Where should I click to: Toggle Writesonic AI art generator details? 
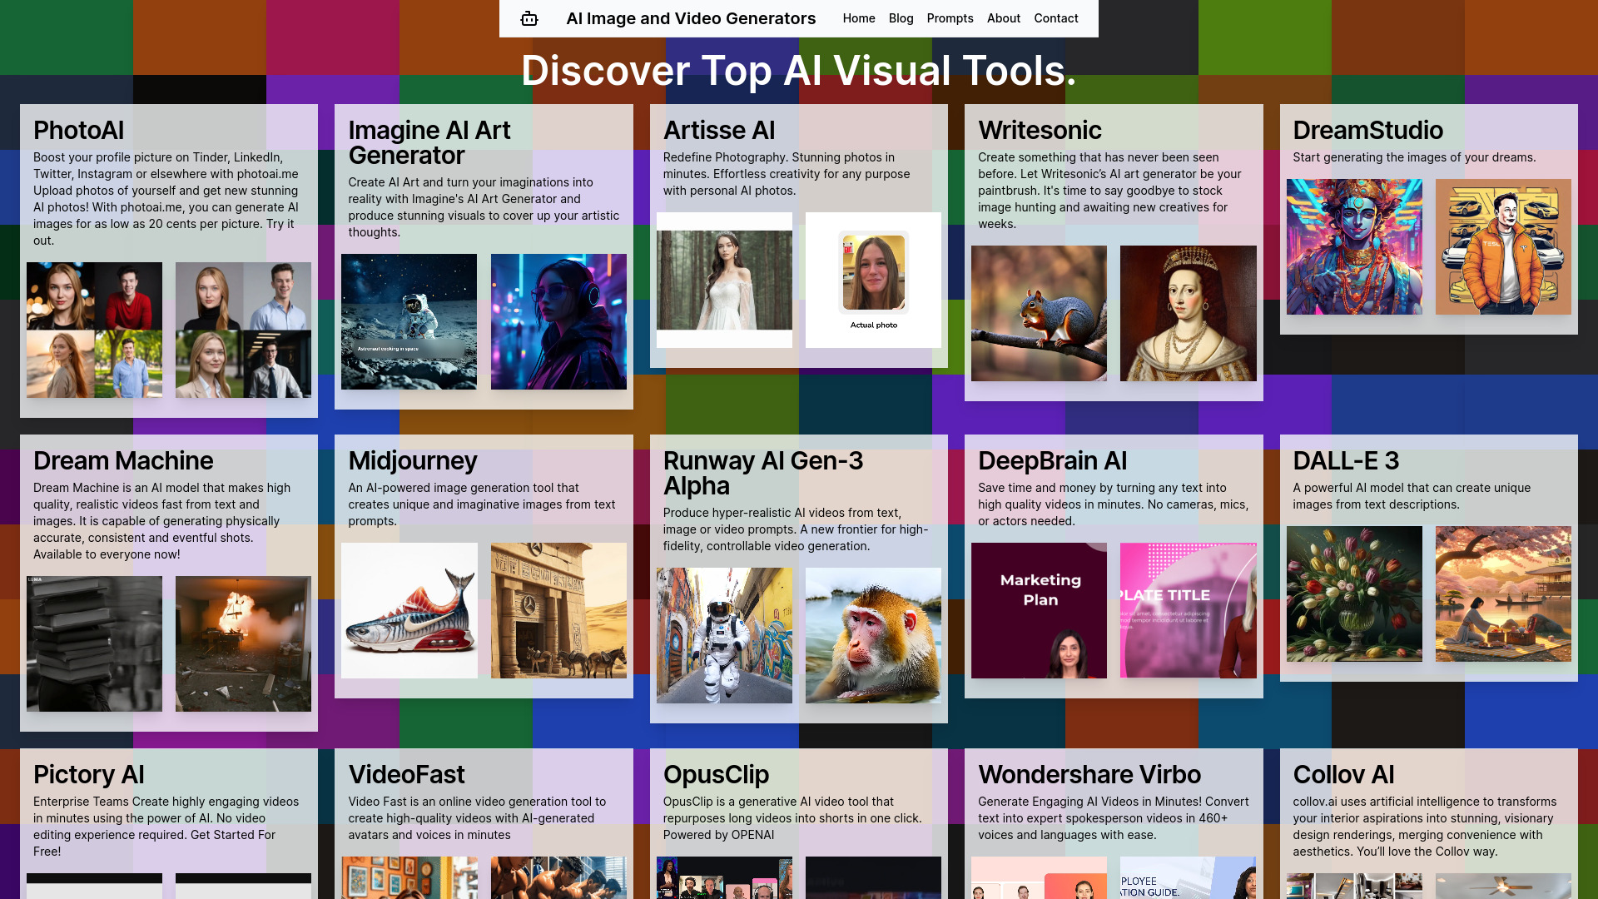[x=1040, y=131]
